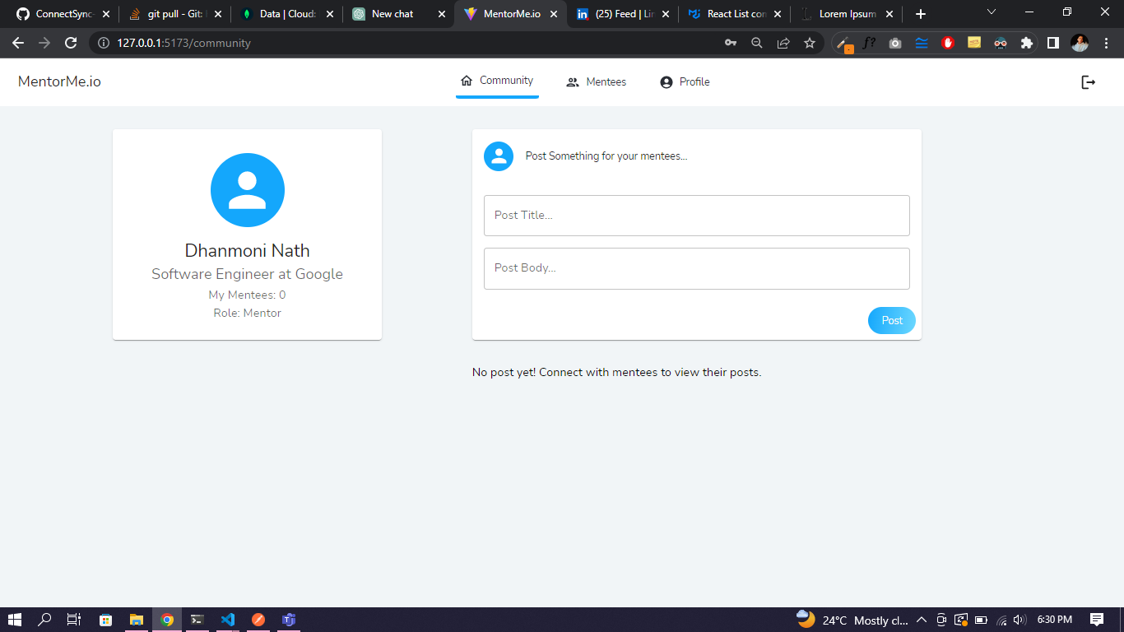This screenshot has height=632, width=1124.
Task: Bookmark the page with the star icon
Action: point(810,43)
